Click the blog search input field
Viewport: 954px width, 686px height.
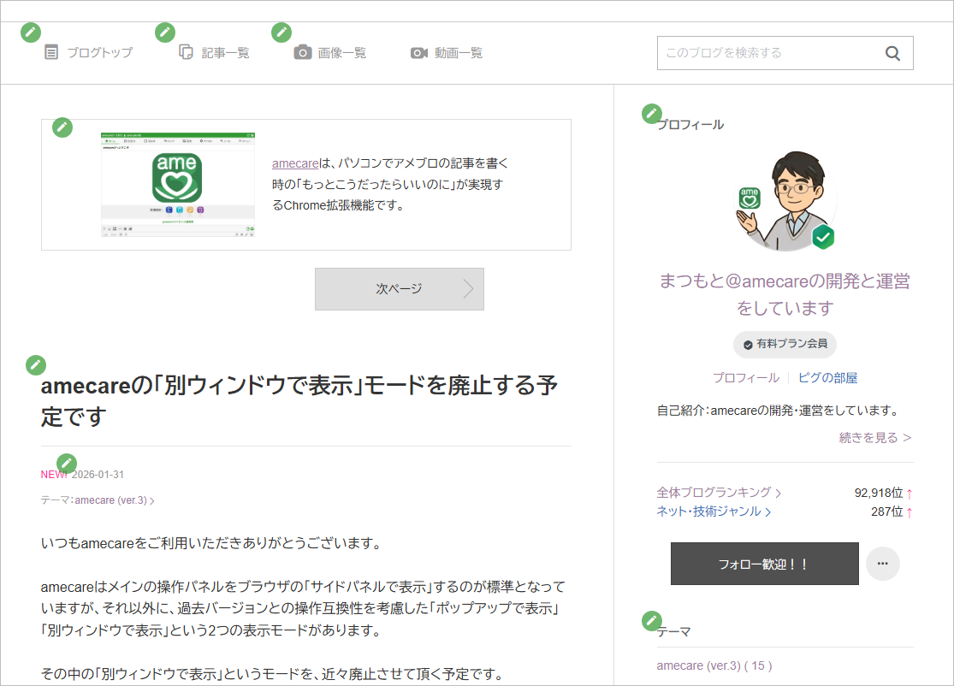point(766,53)
